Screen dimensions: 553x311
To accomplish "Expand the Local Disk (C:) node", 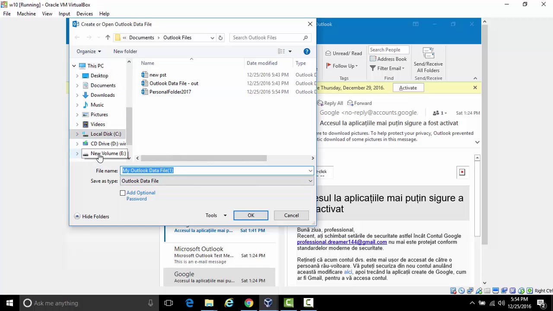I will tap(77, 134).
